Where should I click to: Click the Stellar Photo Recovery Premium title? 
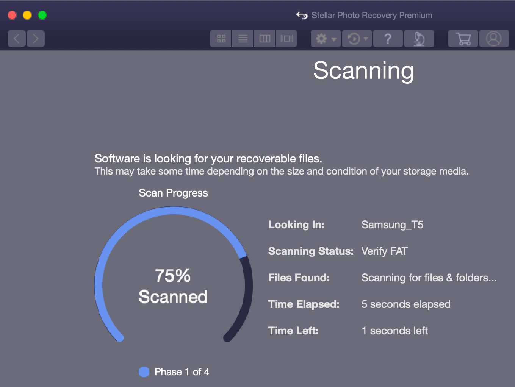click(372, 15)
